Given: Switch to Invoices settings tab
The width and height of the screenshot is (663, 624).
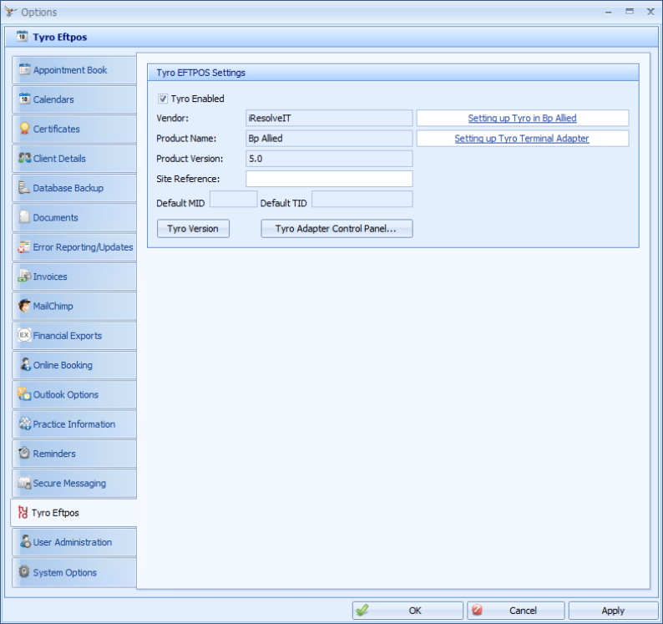Looking at the screenshot, I should pyautogui.click(x=74, y=276).
